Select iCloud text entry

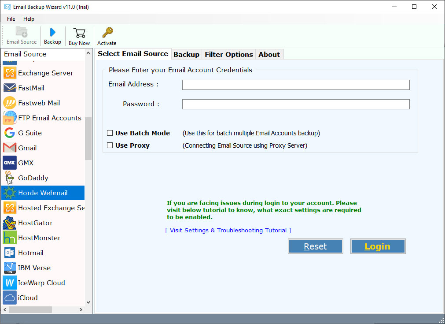coord(28,298)
